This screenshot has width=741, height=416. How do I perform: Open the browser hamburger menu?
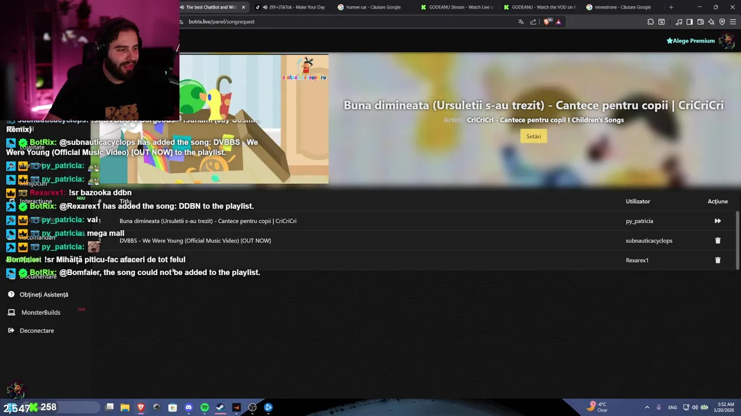(x=733, y=22)
